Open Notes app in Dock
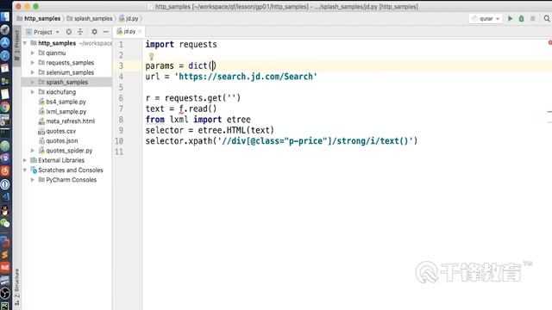This screenshot has height=310, width=552. tap(5, 94)
